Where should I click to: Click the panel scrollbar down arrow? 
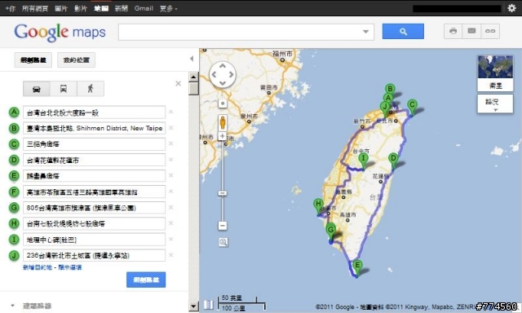(x=193, y=306)
